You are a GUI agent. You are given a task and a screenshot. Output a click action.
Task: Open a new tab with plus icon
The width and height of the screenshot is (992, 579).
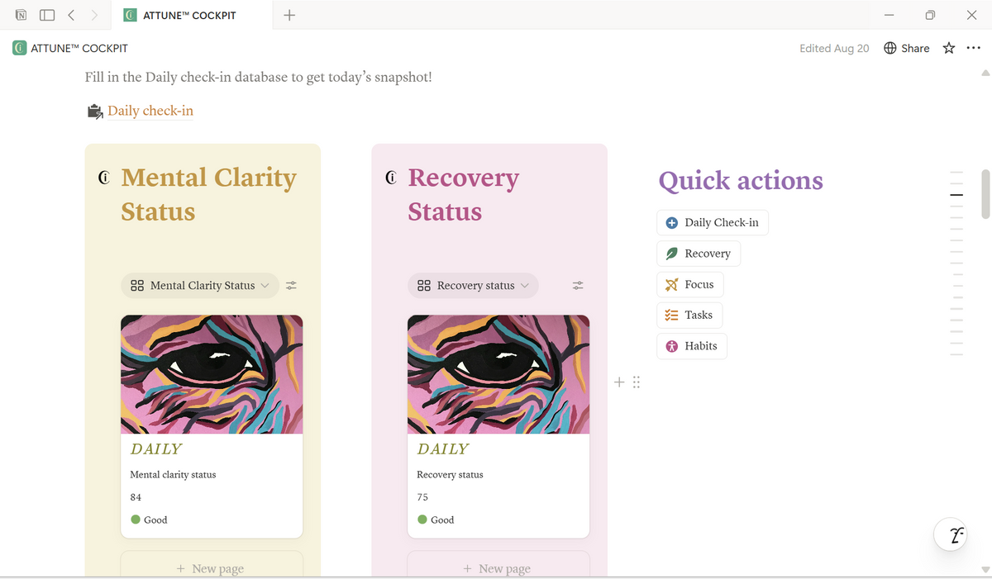point(289,15)
